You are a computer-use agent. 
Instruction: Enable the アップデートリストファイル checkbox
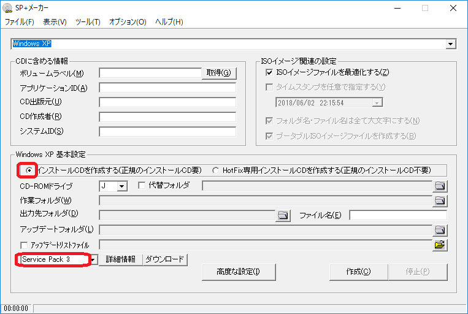coord(24,245)
